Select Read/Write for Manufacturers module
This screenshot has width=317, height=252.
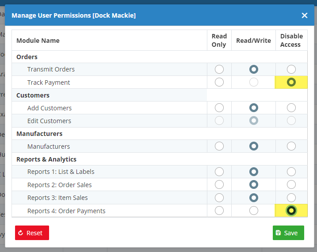pyautogui.click(x=253, y=146)
